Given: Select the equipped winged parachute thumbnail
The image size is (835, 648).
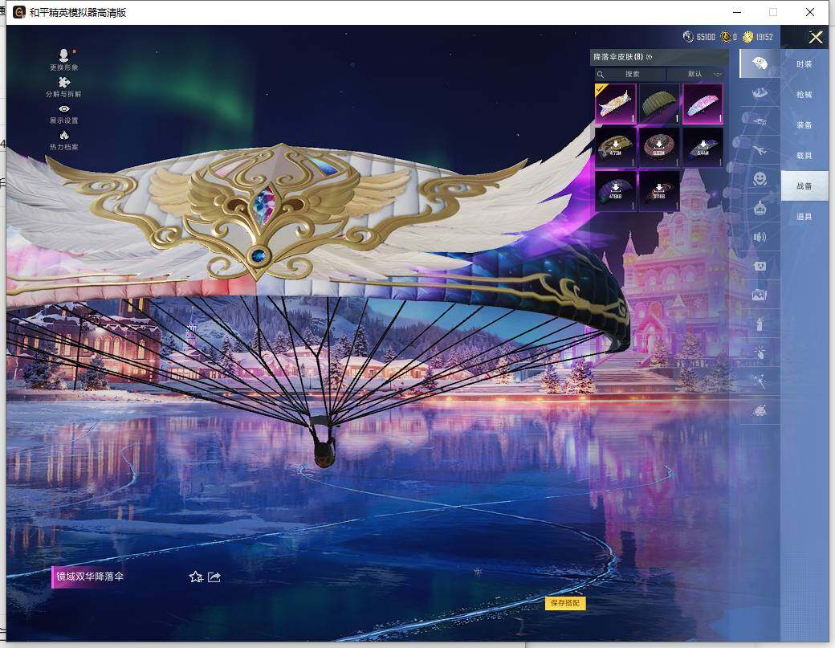Looking at the screenshot, I should point(616,104).
